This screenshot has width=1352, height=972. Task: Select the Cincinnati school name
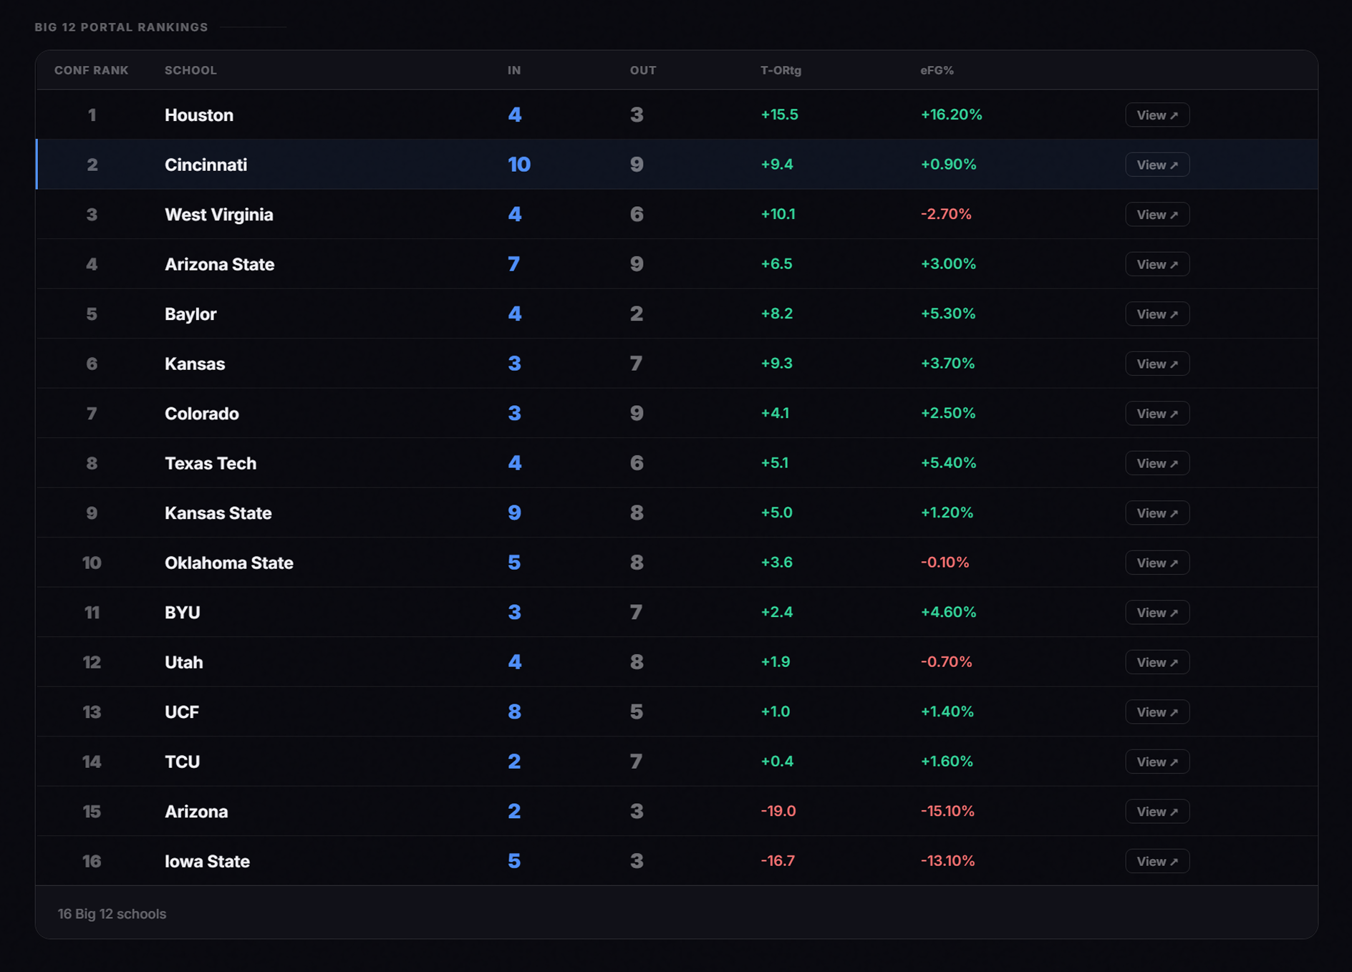coord(206,165)
